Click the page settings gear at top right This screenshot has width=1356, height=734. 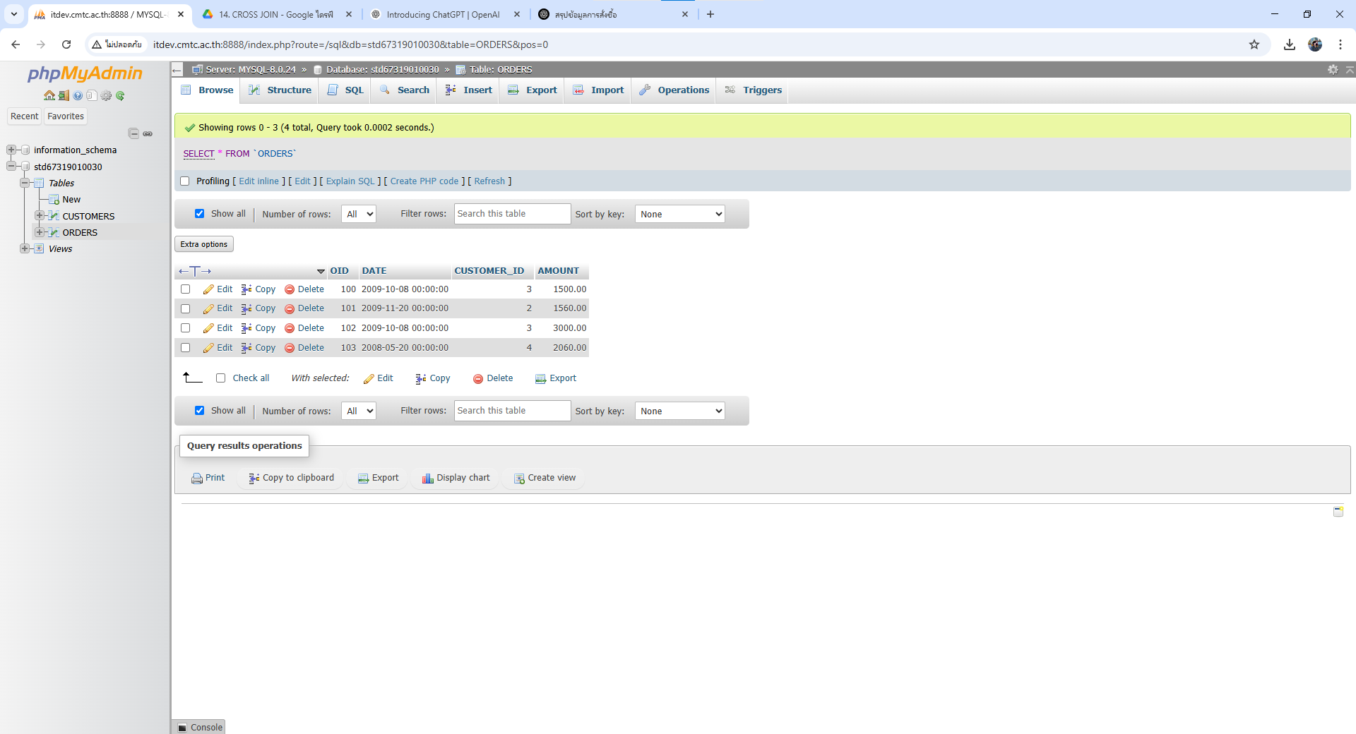[1333, 69]
